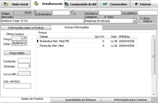
Task: Click the Faturamento tab icon
Action: click(x=137, y=4)
